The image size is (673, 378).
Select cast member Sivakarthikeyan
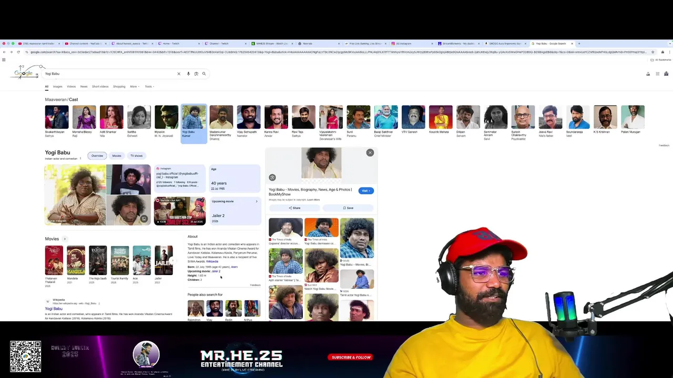pyautogui.click(x=57, y=121)
